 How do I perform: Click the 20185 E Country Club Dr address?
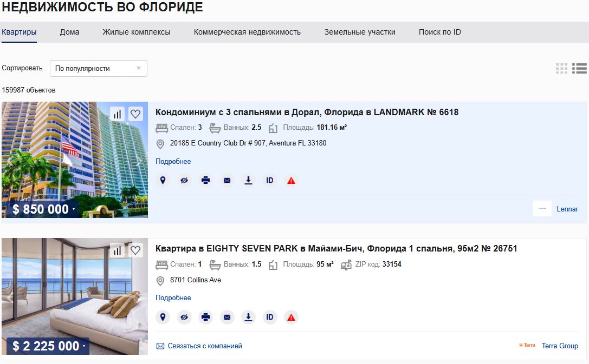248,143
